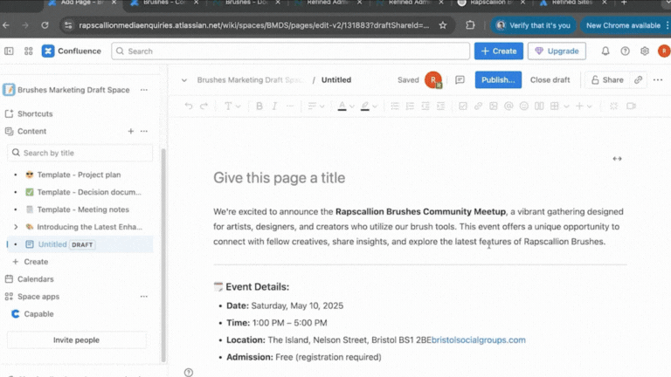
Task: Insert an action item checkbox
Action: (x=462, y=106)
